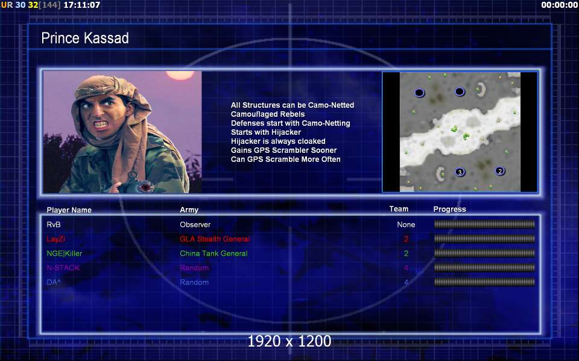Click 'Can GPS Scramble More Often' text

(285, 159)
